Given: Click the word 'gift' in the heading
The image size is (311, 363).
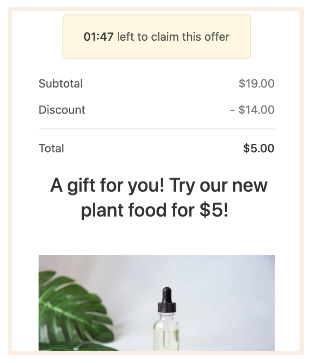Looking at the screenshot, I should [x=81, y=186].
